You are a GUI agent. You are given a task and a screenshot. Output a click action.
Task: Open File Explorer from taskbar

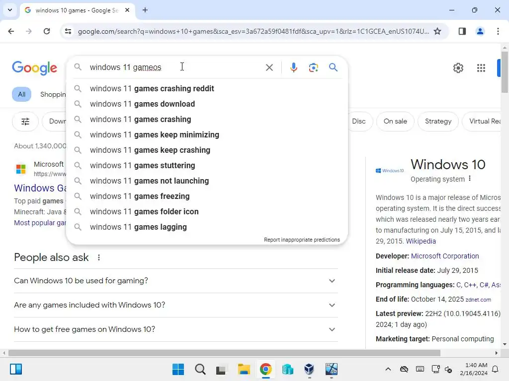click(x=244, y=369)
